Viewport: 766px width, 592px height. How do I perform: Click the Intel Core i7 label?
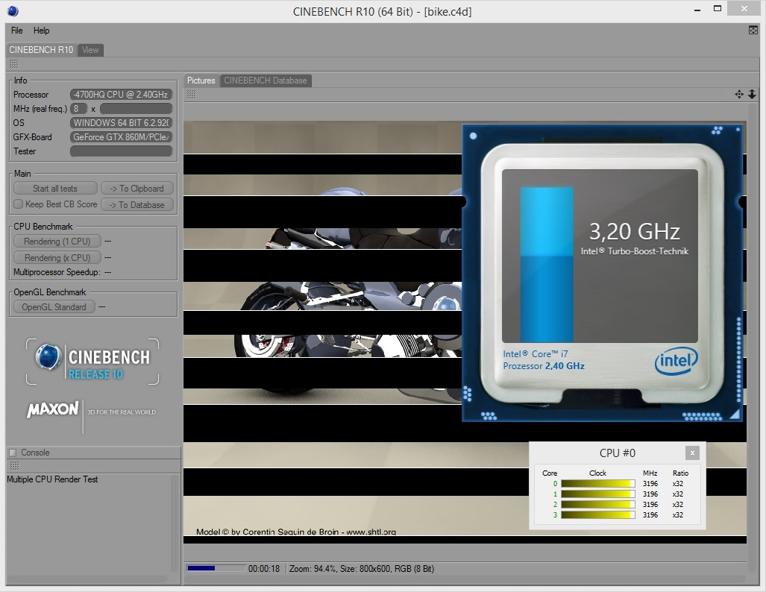(536, 353)
